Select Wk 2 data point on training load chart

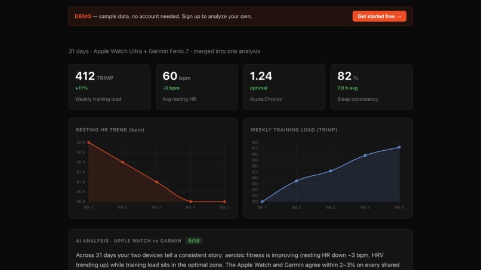click(297, 181)
